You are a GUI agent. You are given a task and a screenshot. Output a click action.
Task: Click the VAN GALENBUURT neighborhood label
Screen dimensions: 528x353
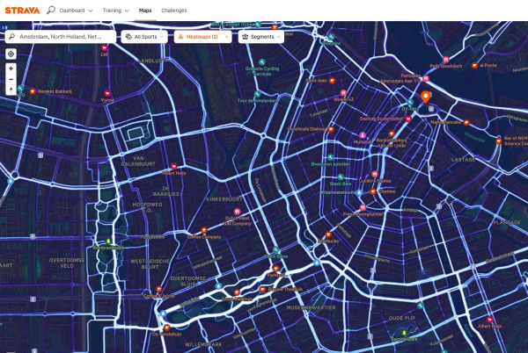[138, 161]
